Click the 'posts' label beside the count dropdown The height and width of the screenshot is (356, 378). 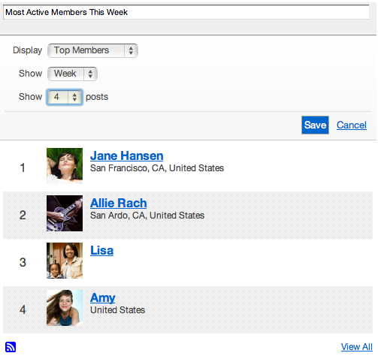coord(97,97)
